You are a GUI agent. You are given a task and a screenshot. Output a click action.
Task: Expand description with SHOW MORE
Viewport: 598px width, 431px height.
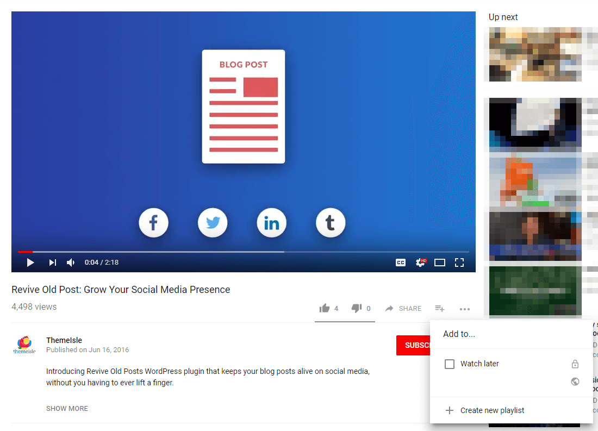[67, 409]
